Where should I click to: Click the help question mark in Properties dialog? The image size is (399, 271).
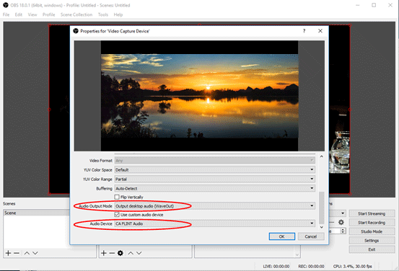click(x=304, y=31)
